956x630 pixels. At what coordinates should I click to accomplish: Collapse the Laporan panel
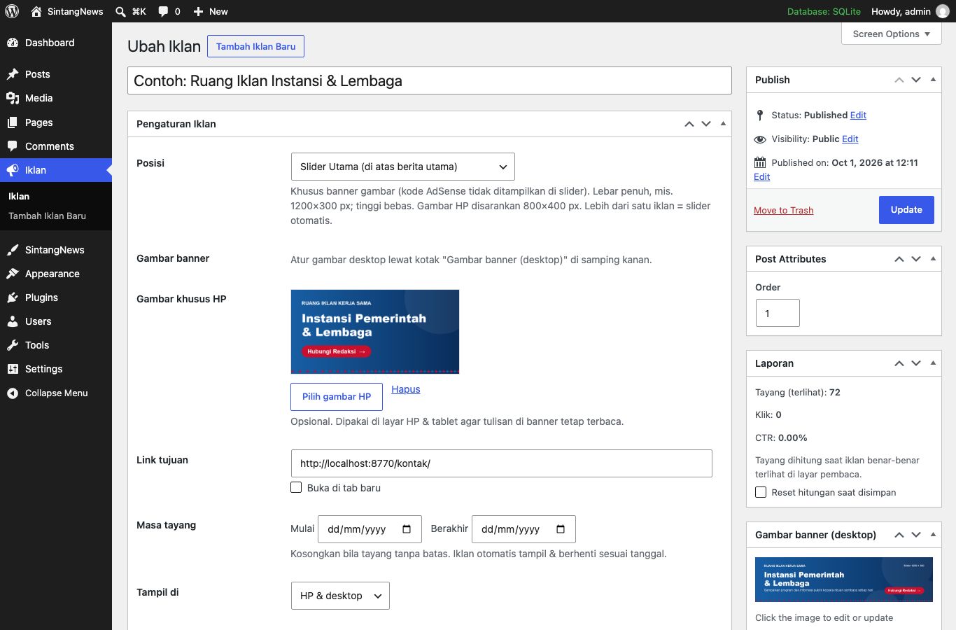tap(933, 363)
